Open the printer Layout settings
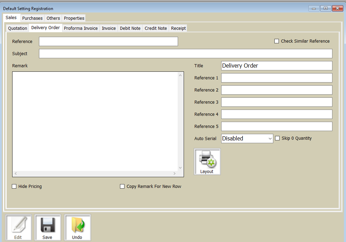The image size is (346, 242). pos(207,162)
